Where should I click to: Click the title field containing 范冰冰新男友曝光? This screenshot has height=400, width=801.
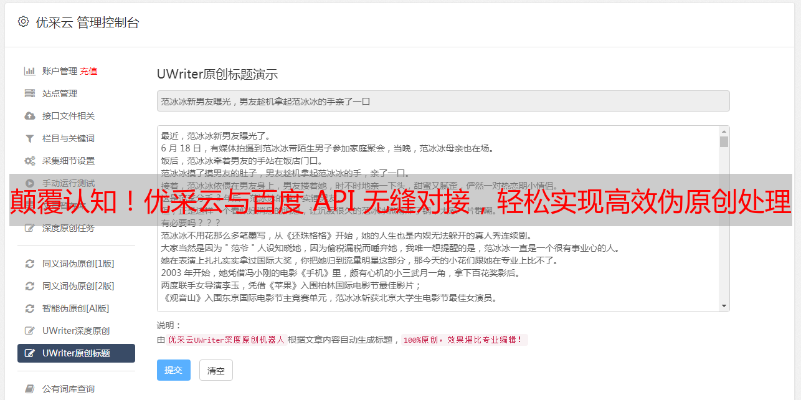443,101
